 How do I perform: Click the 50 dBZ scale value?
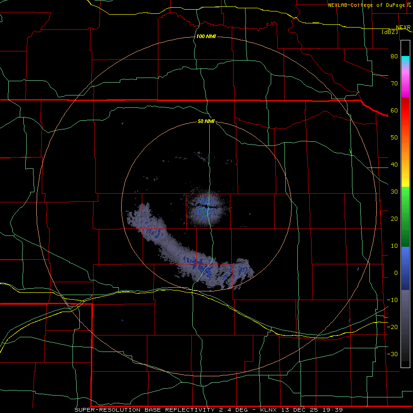pyautogui.click(x=394, y=138)
